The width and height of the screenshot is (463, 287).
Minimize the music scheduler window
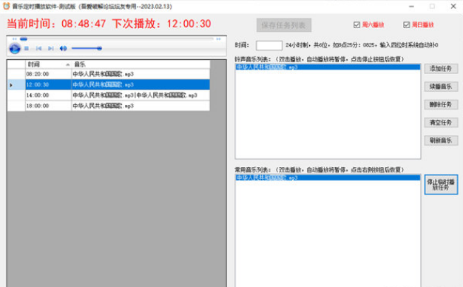(x=412, y=6)
